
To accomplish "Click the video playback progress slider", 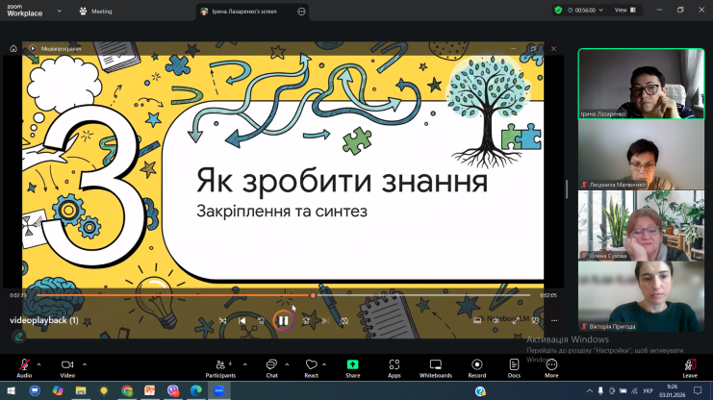I will [283, 295].
